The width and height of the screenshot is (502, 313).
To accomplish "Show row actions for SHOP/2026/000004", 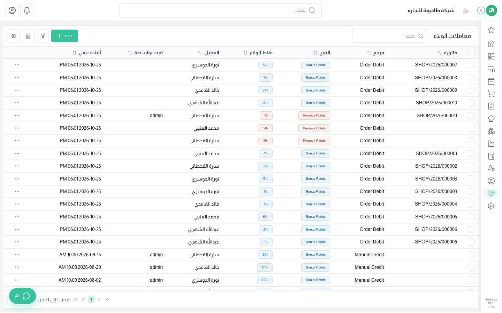I will (17, 204).
